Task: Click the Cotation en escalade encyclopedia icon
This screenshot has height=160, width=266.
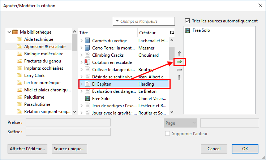Action: (x=87, y=62)
